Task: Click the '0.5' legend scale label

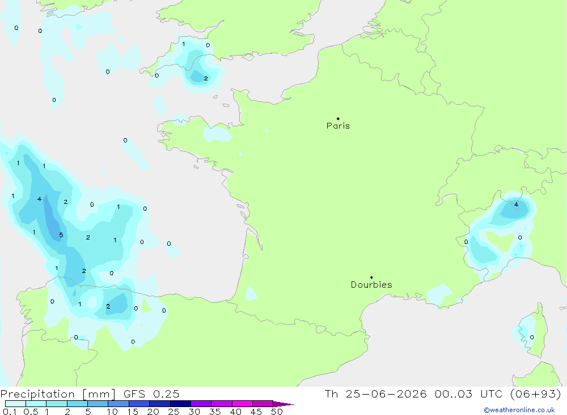Action: click(31, 412)
